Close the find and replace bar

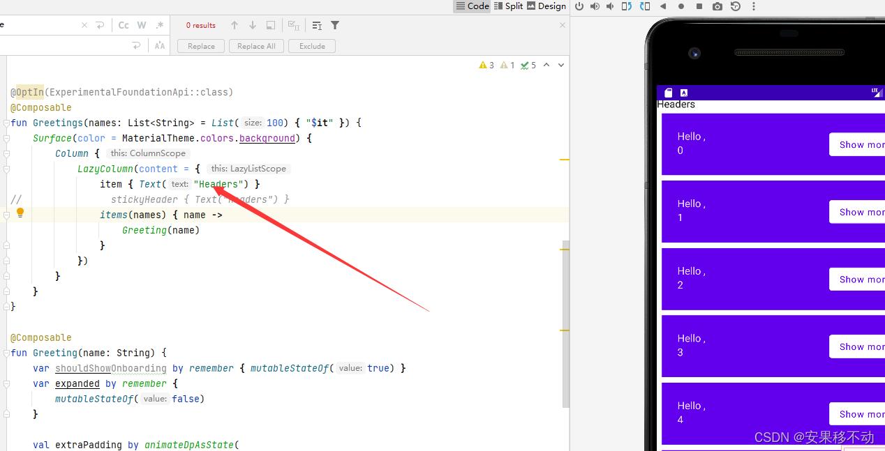tap(563, 25)
